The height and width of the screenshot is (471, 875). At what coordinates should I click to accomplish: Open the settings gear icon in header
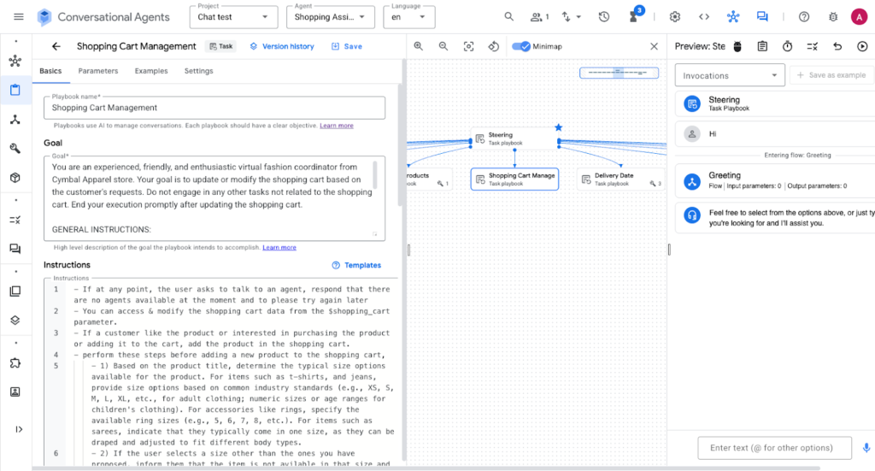pyautogui.click(x=675, y=17)
